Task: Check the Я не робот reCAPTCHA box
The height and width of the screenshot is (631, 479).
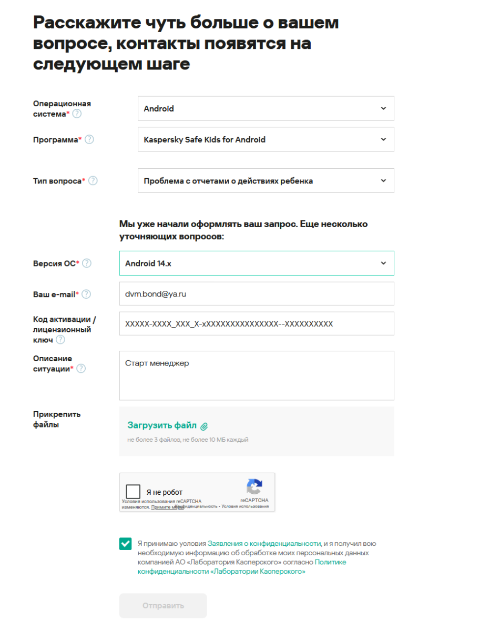Action: click(134, 492)
